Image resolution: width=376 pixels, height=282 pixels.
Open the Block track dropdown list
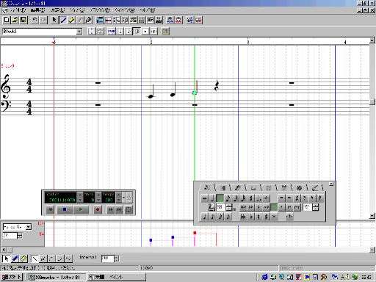point(79,32)
